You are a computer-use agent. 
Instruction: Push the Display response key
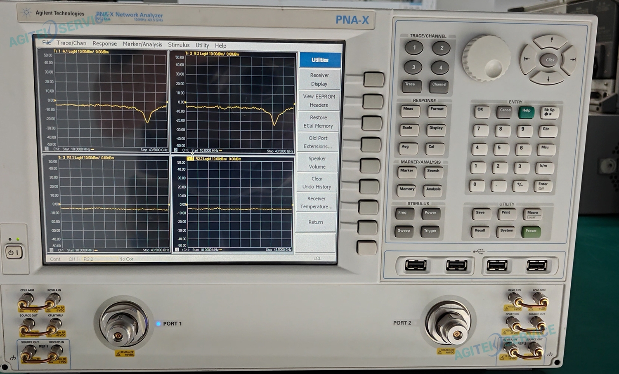point(436,130)
